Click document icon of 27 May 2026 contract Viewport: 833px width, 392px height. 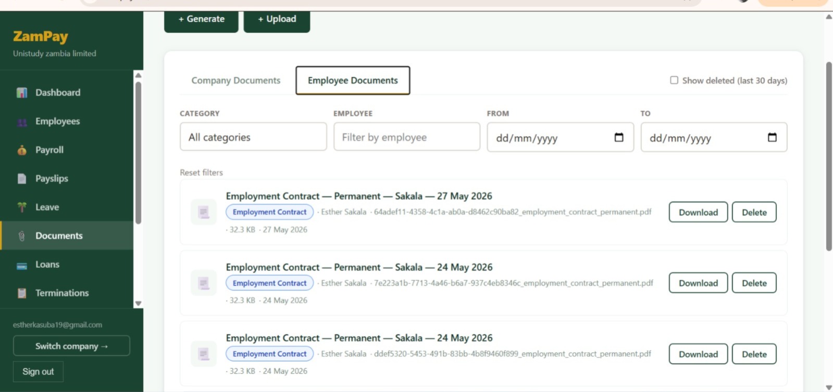tap(204, 212)
